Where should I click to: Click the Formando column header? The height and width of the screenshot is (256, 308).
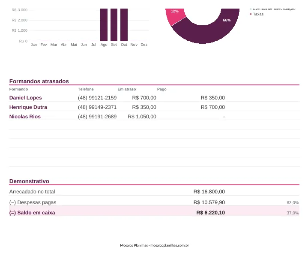pyautogui.click(x=18, y=89)
